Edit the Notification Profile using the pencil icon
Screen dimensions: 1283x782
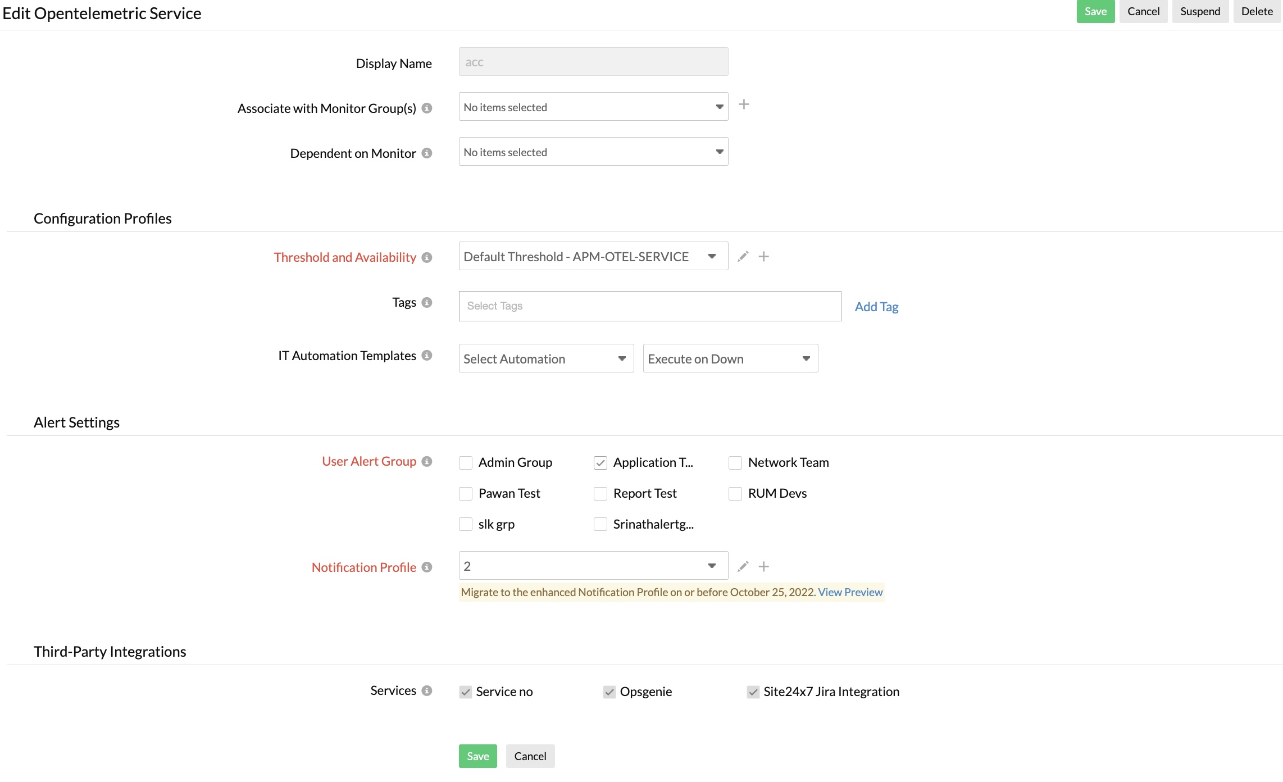click(743, 566)
